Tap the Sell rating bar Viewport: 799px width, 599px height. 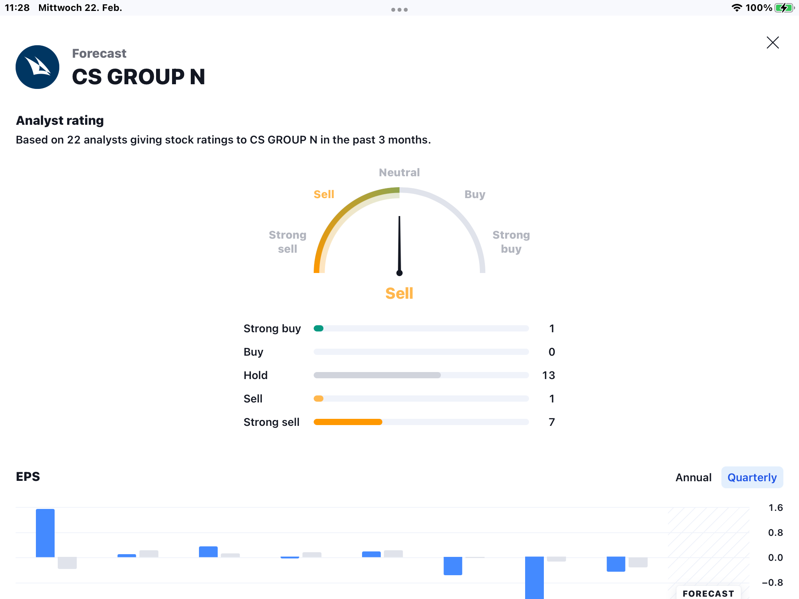[x=421, y=399]
